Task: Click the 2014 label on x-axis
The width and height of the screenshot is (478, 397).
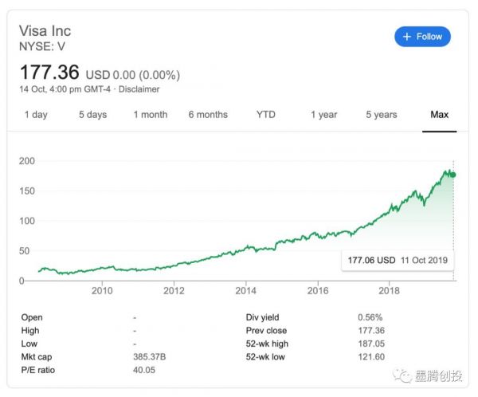Action: 245,290
